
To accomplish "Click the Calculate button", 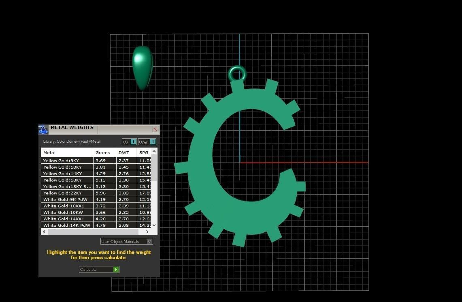I will point(99,269).
